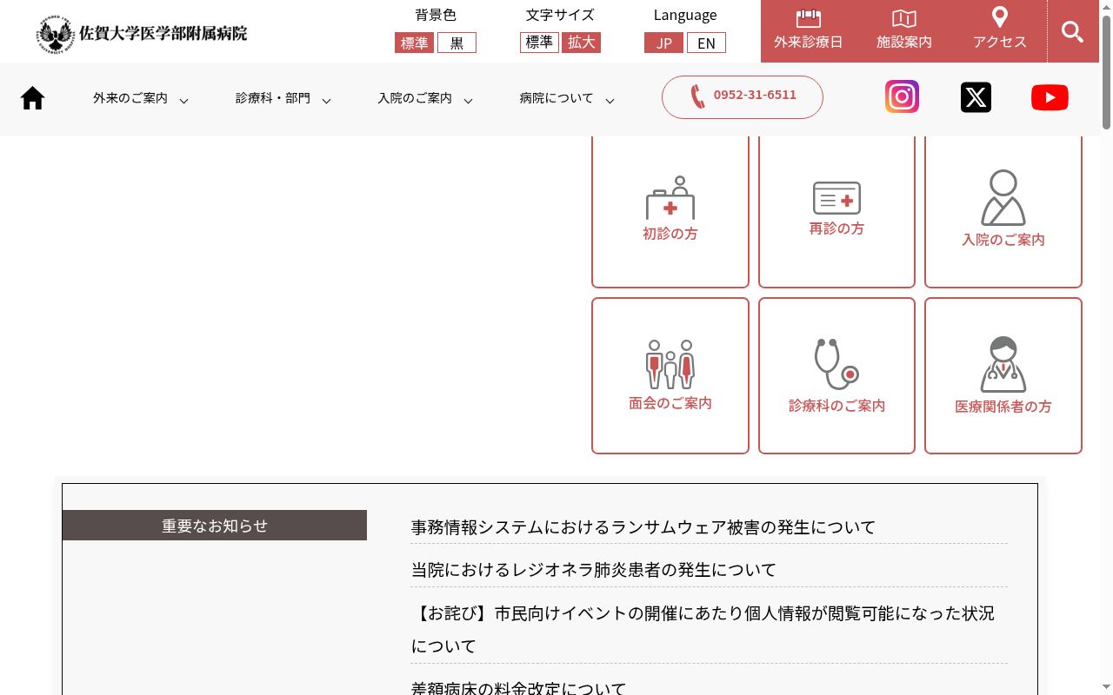Open 施設案内 facility guide
The image size is (1113, 695).
click(904, 31)
